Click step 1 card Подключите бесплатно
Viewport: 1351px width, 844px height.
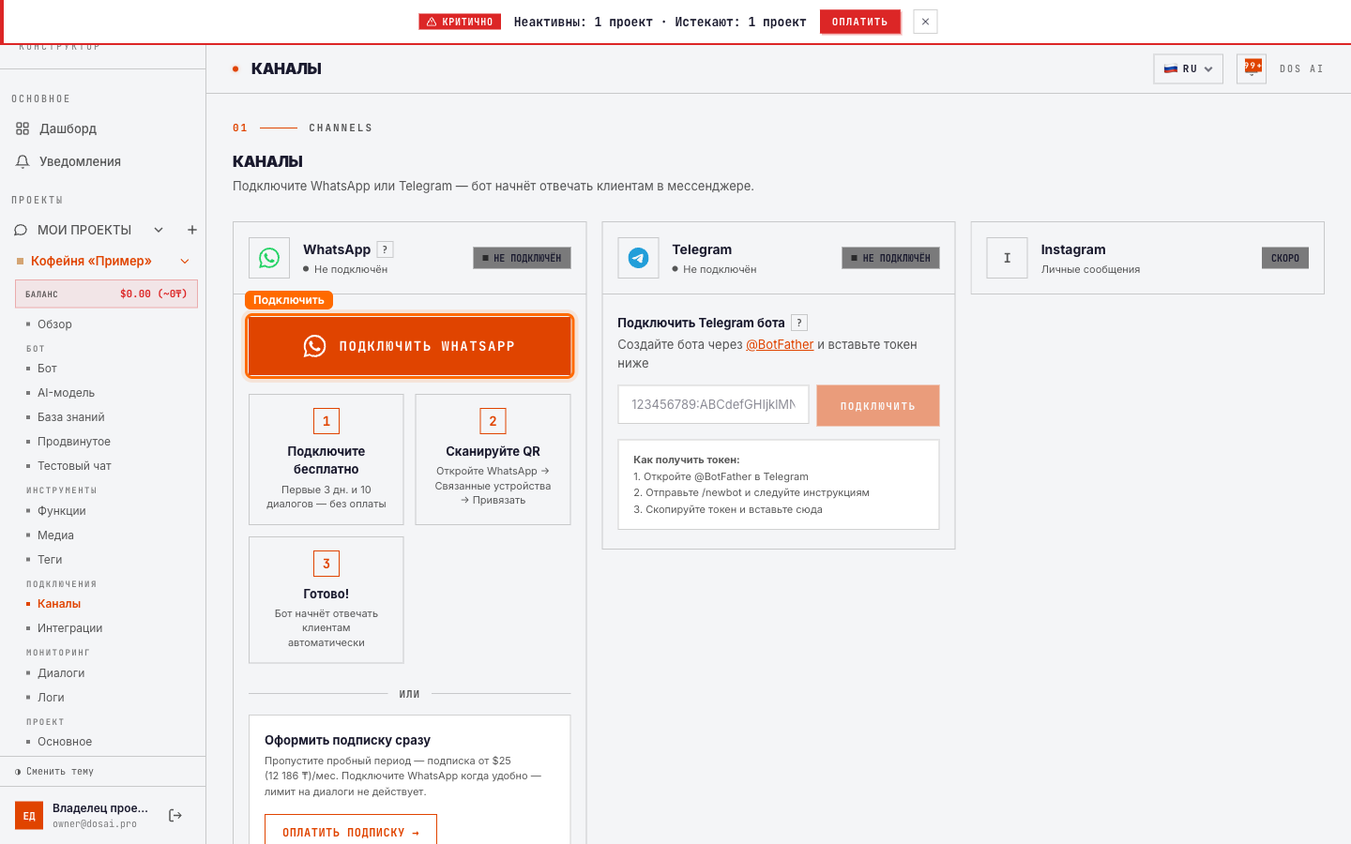coord(326,460)
